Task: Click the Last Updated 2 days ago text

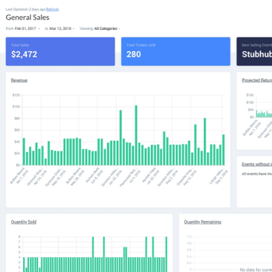Action: (26, 10)
